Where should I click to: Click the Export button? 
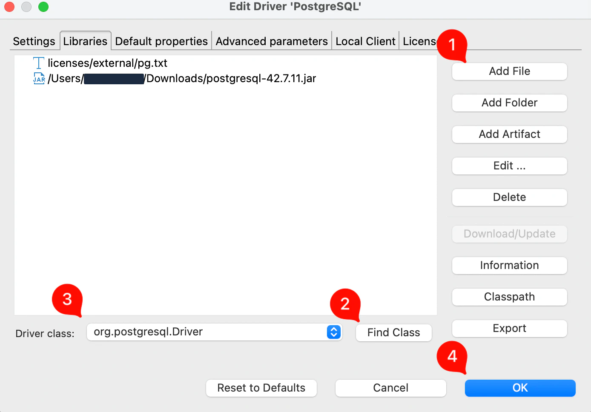coord(510,329)
